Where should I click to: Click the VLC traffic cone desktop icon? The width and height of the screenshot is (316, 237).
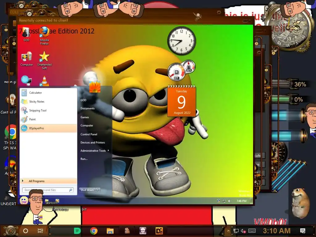(44, 81)
